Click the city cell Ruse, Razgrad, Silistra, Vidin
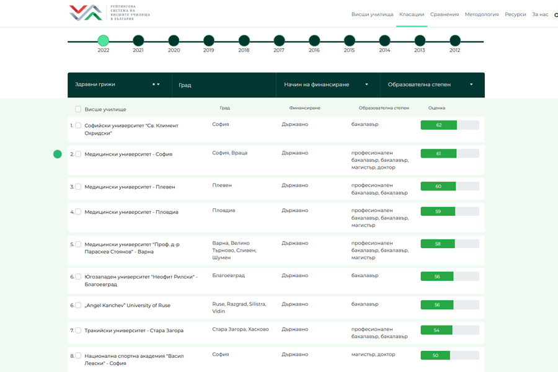Screen dimensions: 558x372 tap(239, 308)
